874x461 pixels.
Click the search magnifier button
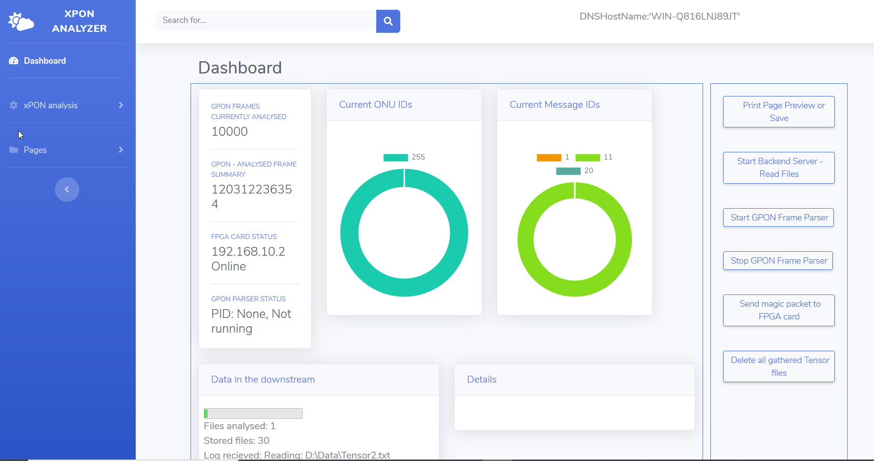pos(388,21)
